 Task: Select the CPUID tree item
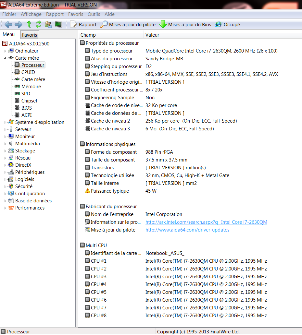tap(28, 72)
